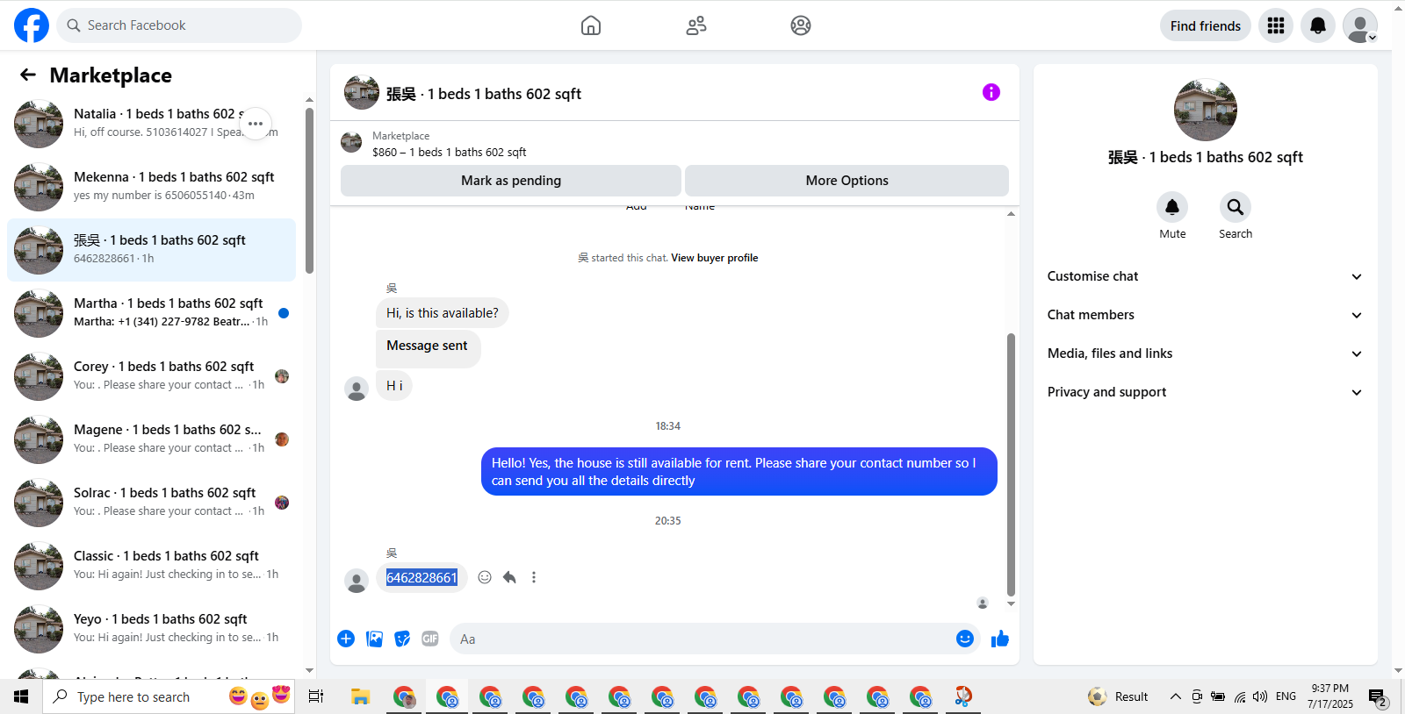This screenshot has width=1405, height=714.
Task: Mute this conversation with bell icon
Action: 1172,207
